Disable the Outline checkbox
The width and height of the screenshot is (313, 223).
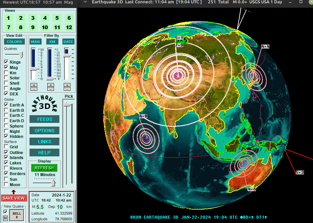coord(6,152)
